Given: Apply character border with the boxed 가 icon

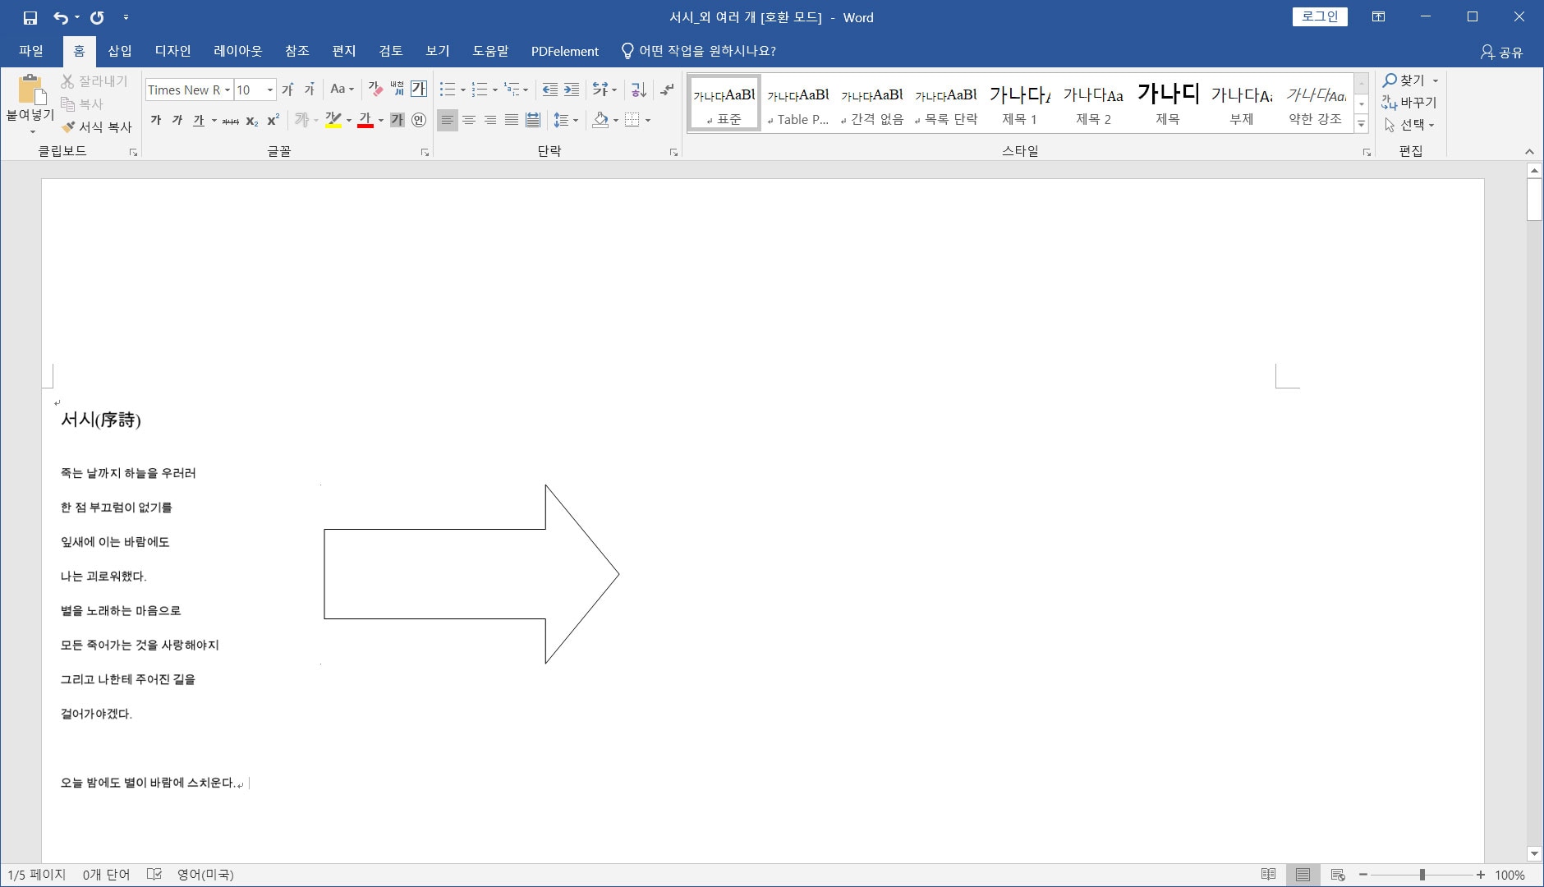Looking at the screenshot, I should tap(419, 89).
